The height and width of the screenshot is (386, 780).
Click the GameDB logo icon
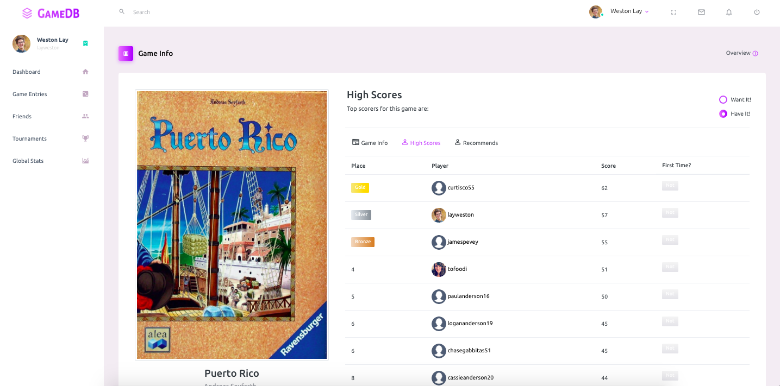27,13
